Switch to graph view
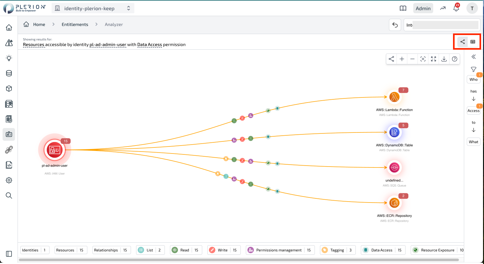The image size is (484, 264). tap(463, 42)
